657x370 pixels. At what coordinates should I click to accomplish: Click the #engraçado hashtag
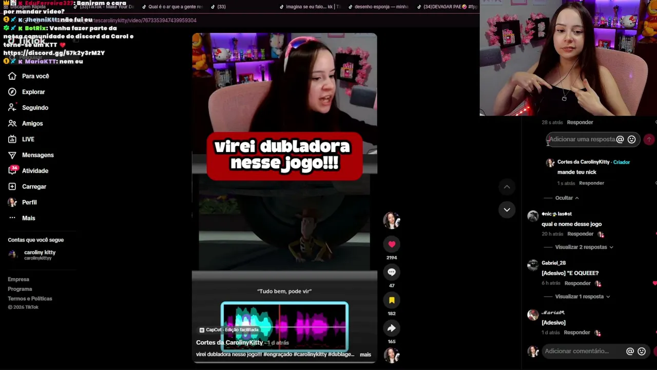(277, 355)
